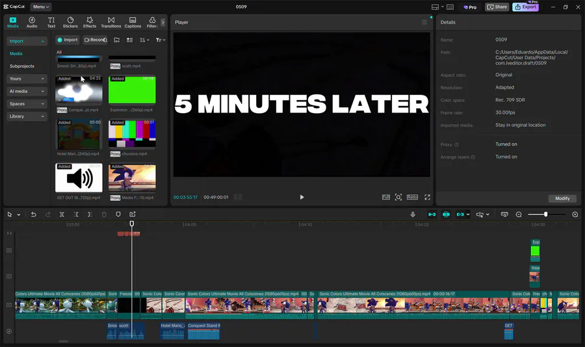Image resolution: width=585 pixels, height=347 pixels.
Task: Open the timeline settings icon left of zoom out
Action: 504,214
